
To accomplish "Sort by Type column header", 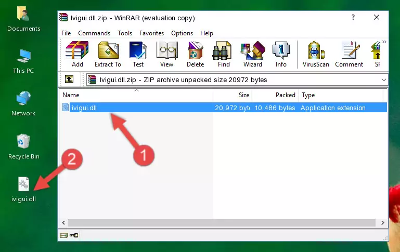I will point(341,95).
